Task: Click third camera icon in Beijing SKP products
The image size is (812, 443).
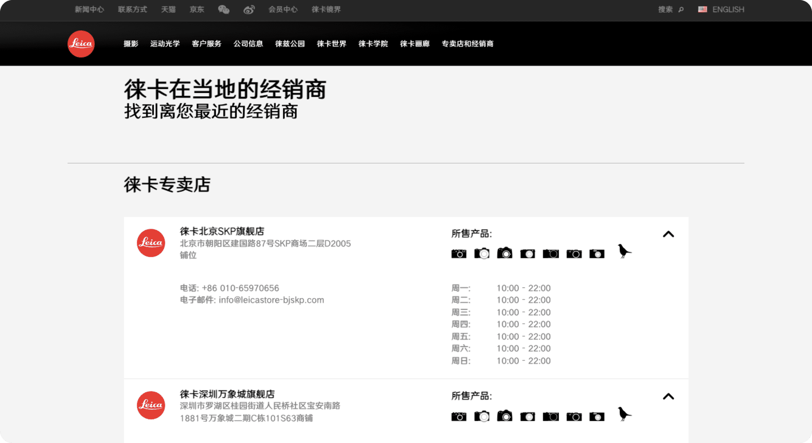Action: click(505, 253)
